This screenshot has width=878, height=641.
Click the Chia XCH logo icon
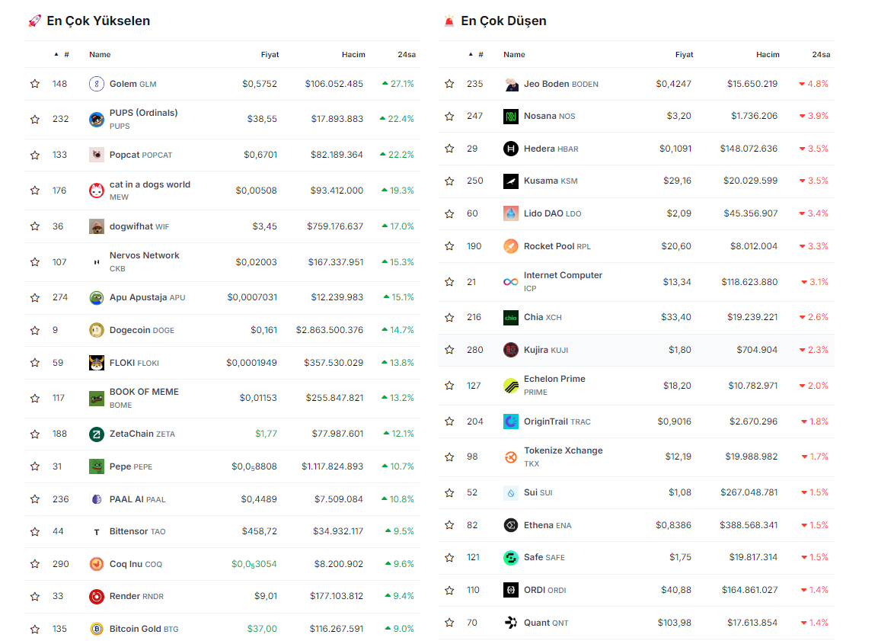511,317
